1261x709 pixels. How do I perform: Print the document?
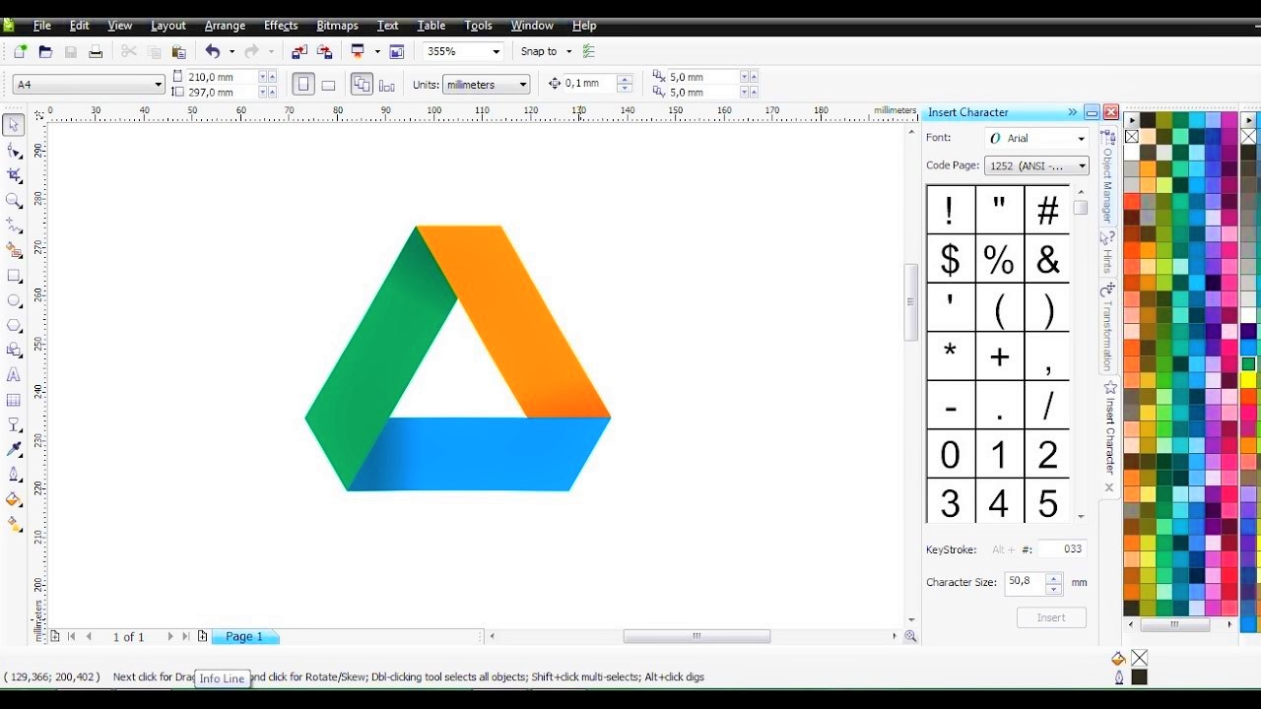pos(96,51)
